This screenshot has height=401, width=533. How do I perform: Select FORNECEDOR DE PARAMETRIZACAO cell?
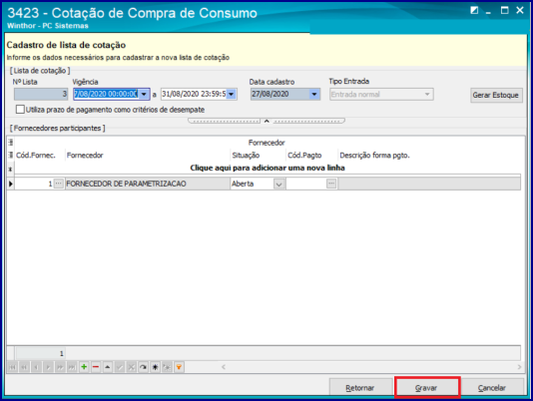pos(148,184)
